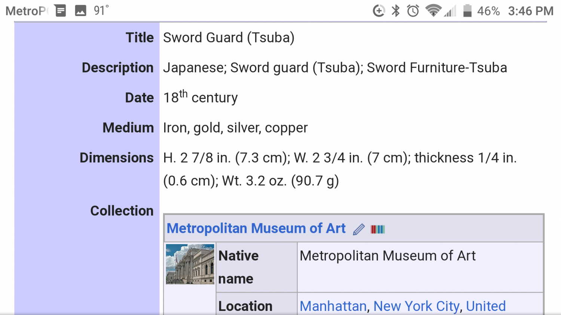Tap the 18th century date value
This screenshot has height=315, width=561.
tap(200, 97)
